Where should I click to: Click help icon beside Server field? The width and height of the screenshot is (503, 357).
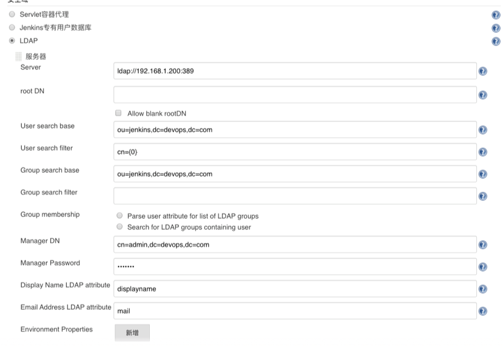[x=483, y=71]
